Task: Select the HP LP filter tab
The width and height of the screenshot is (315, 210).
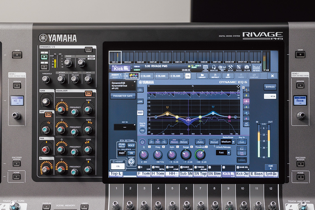Action: coord(246,124)
